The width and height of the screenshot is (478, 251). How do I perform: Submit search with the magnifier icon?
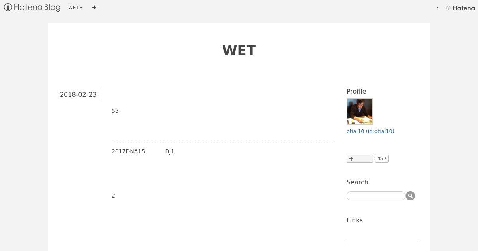pos(411,196)
